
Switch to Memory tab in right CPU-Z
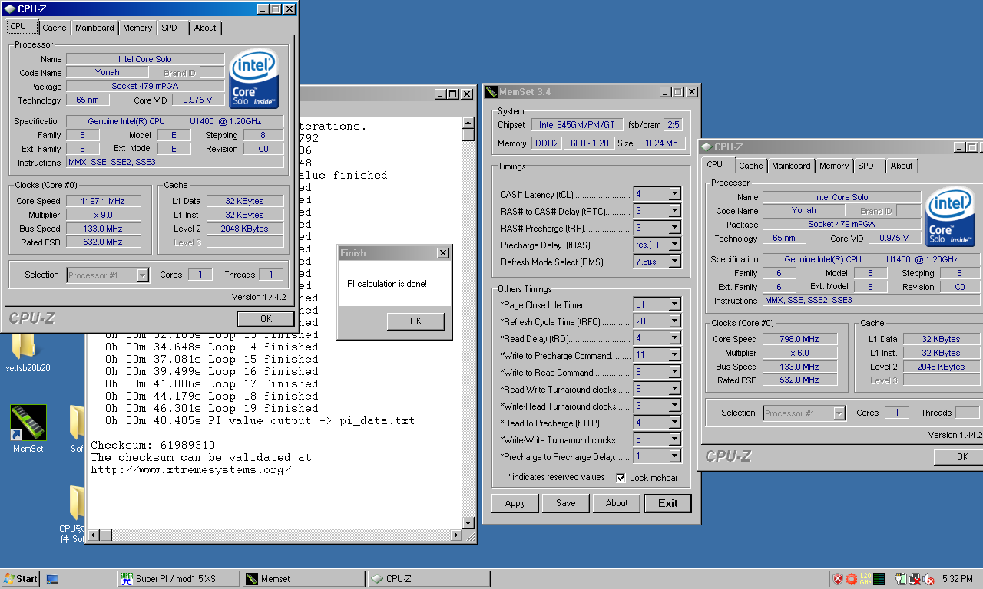pos(834,166)
